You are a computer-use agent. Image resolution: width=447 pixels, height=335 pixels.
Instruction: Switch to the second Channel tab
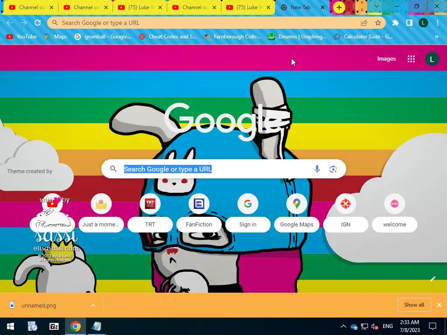(85, 7)
